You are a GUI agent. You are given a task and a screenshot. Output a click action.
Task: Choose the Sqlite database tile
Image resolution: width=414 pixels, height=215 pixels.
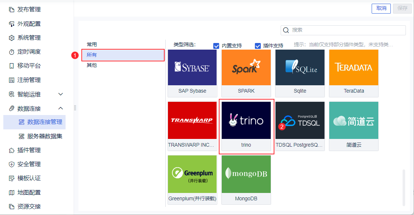point(300,73)
